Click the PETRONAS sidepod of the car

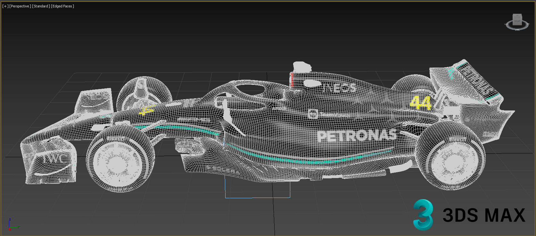pos(356,136)
